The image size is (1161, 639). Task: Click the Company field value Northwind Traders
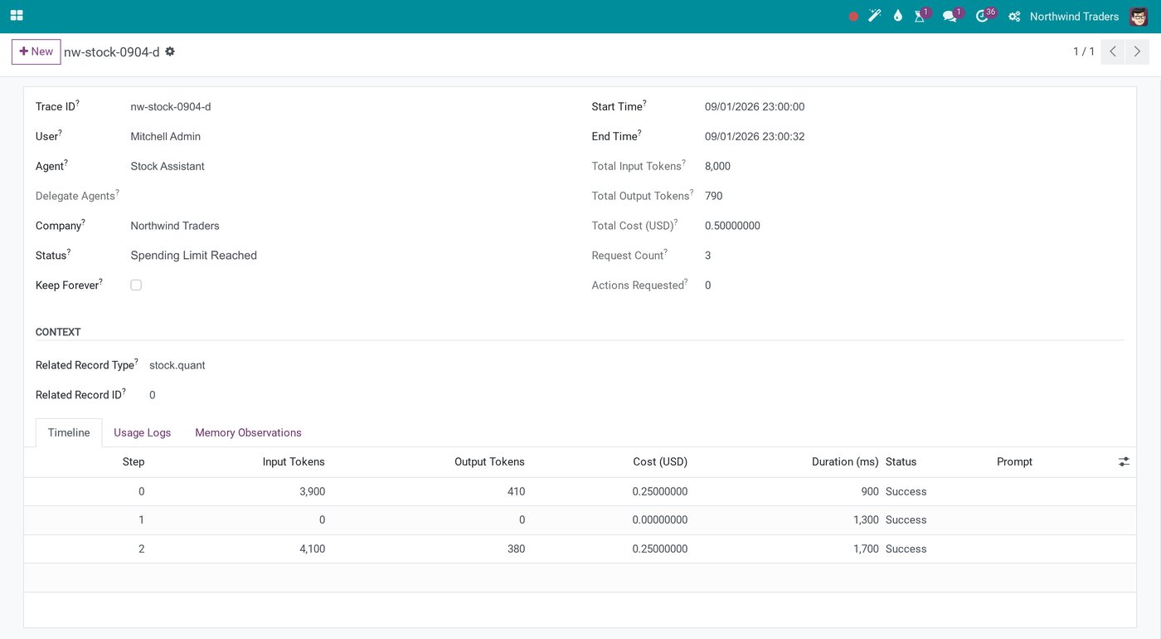click(x=175, y=226)
